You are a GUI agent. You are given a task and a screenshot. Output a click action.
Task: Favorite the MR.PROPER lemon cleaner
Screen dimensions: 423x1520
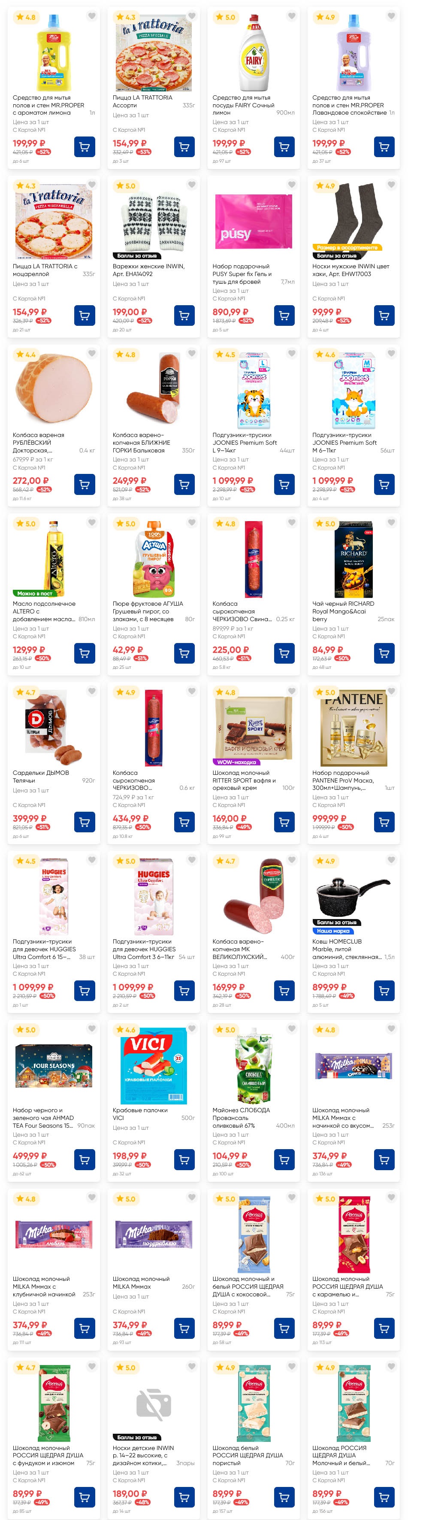point(92,16)
